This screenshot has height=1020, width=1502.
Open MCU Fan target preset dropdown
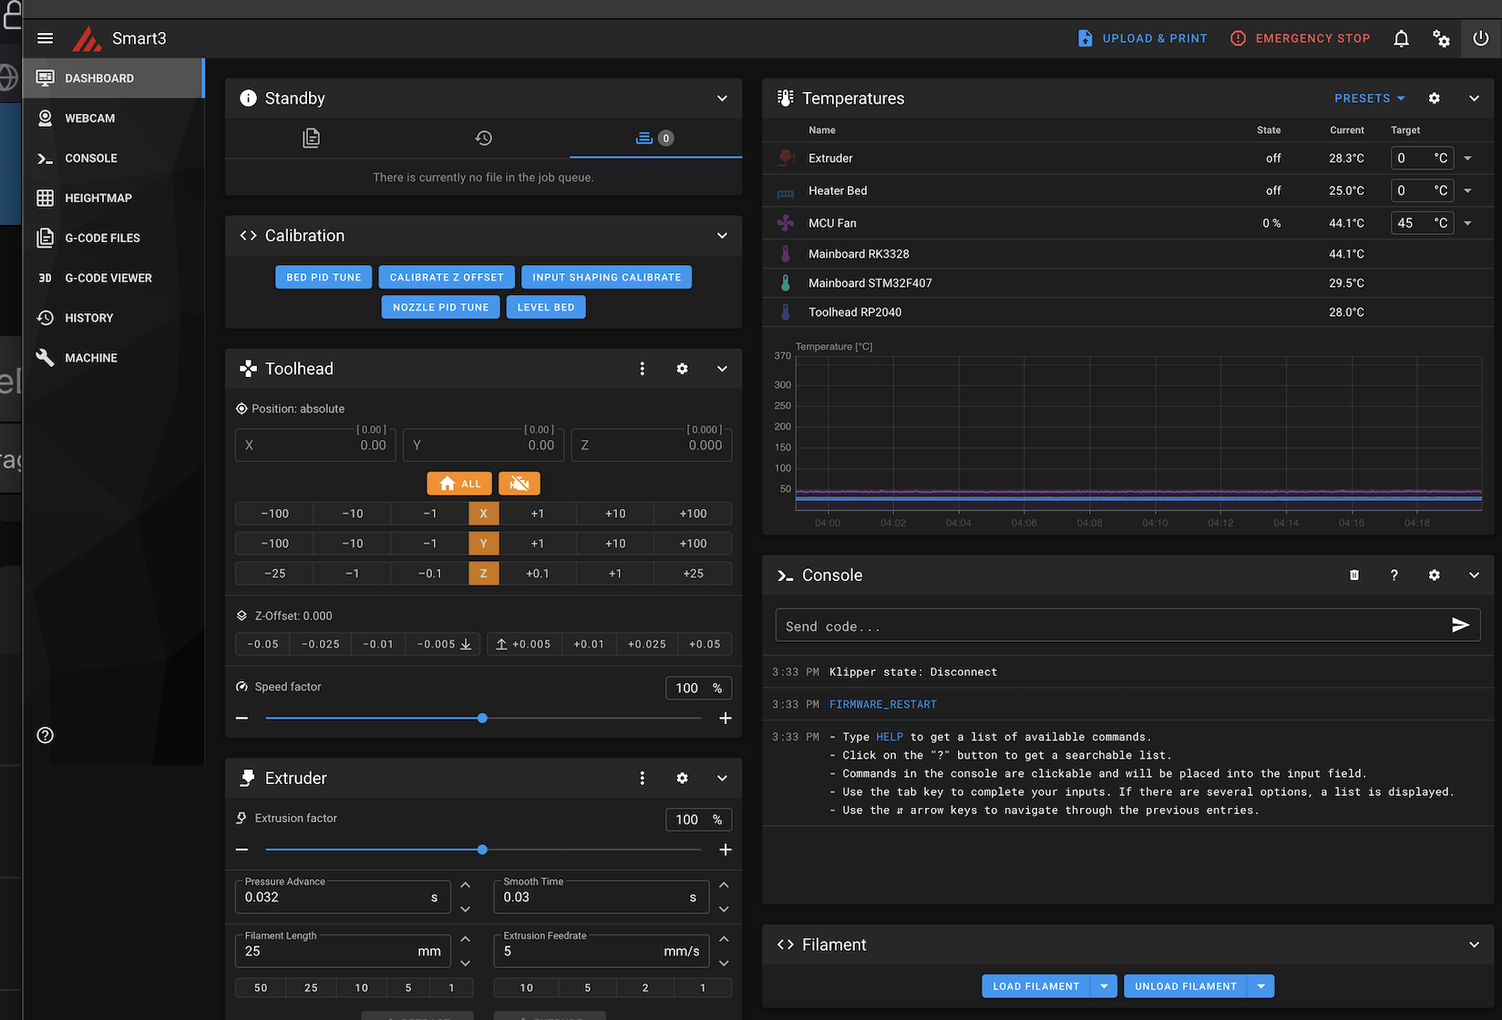(x=1467, y=223)
